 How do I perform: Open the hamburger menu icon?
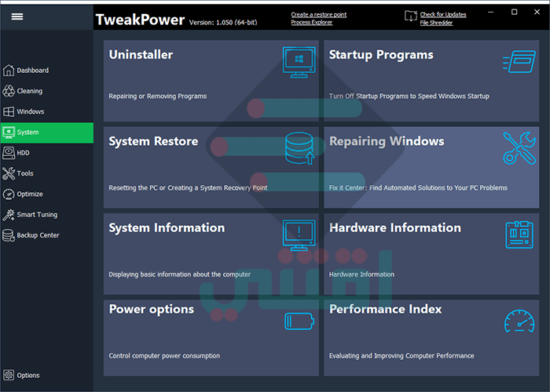click(17, 16)
